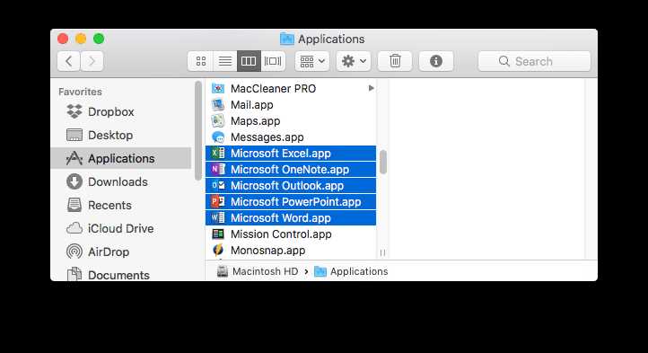Click the trash Delete toolbar button
648x353 pixels.
(395, 61)
